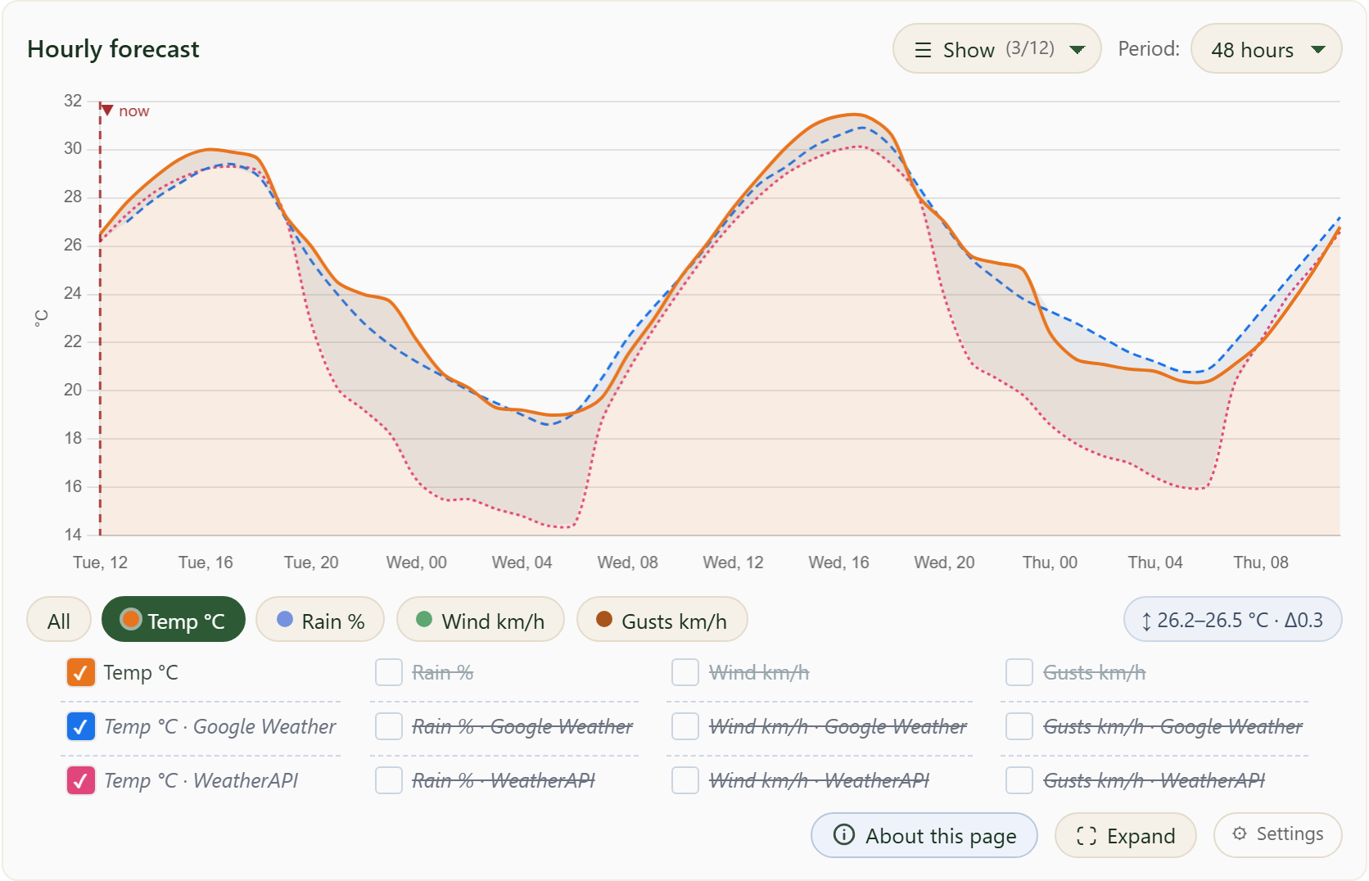
Task: Uncheck Temp °C · Google Weather checkbox
Action: tap(80, 726)
